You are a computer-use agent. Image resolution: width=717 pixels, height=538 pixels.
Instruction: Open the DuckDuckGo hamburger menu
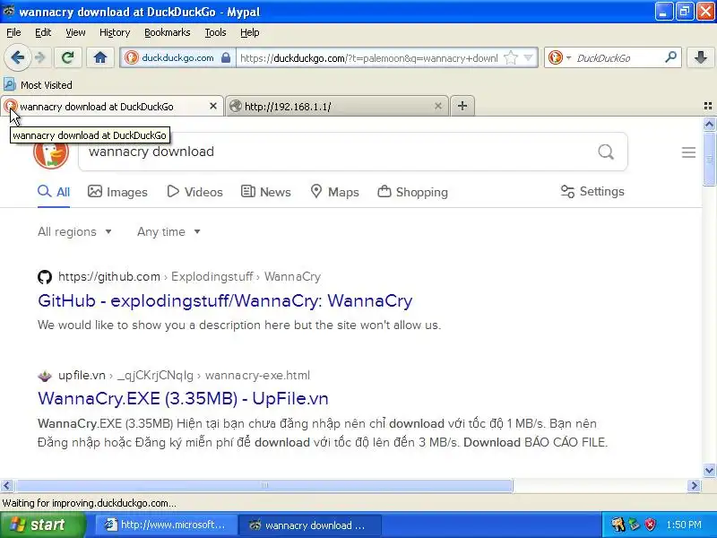[x=688, y=152]
